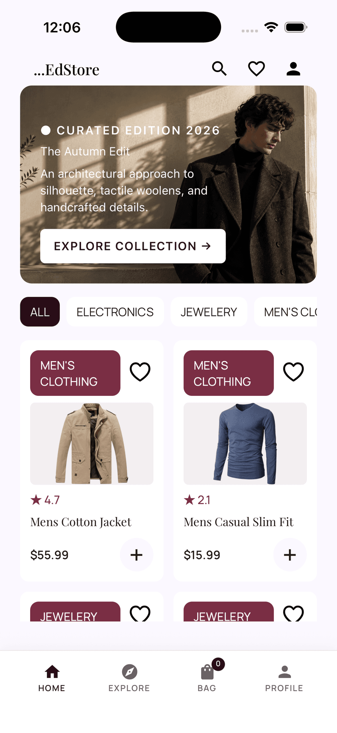Image resolution: width=337 pixels, height=733 pixels.
Task: Open wishlist via header heart icon
Action: [x=256, y=69]
